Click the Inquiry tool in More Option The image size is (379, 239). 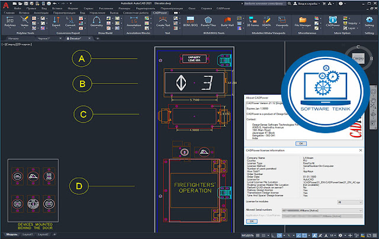(350, 23)
